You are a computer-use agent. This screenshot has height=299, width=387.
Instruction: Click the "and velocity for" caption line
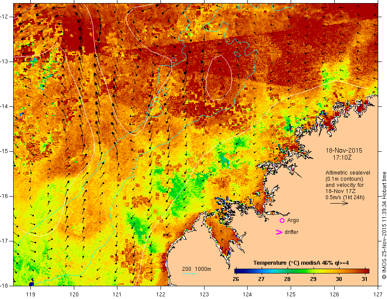[344, 185]
